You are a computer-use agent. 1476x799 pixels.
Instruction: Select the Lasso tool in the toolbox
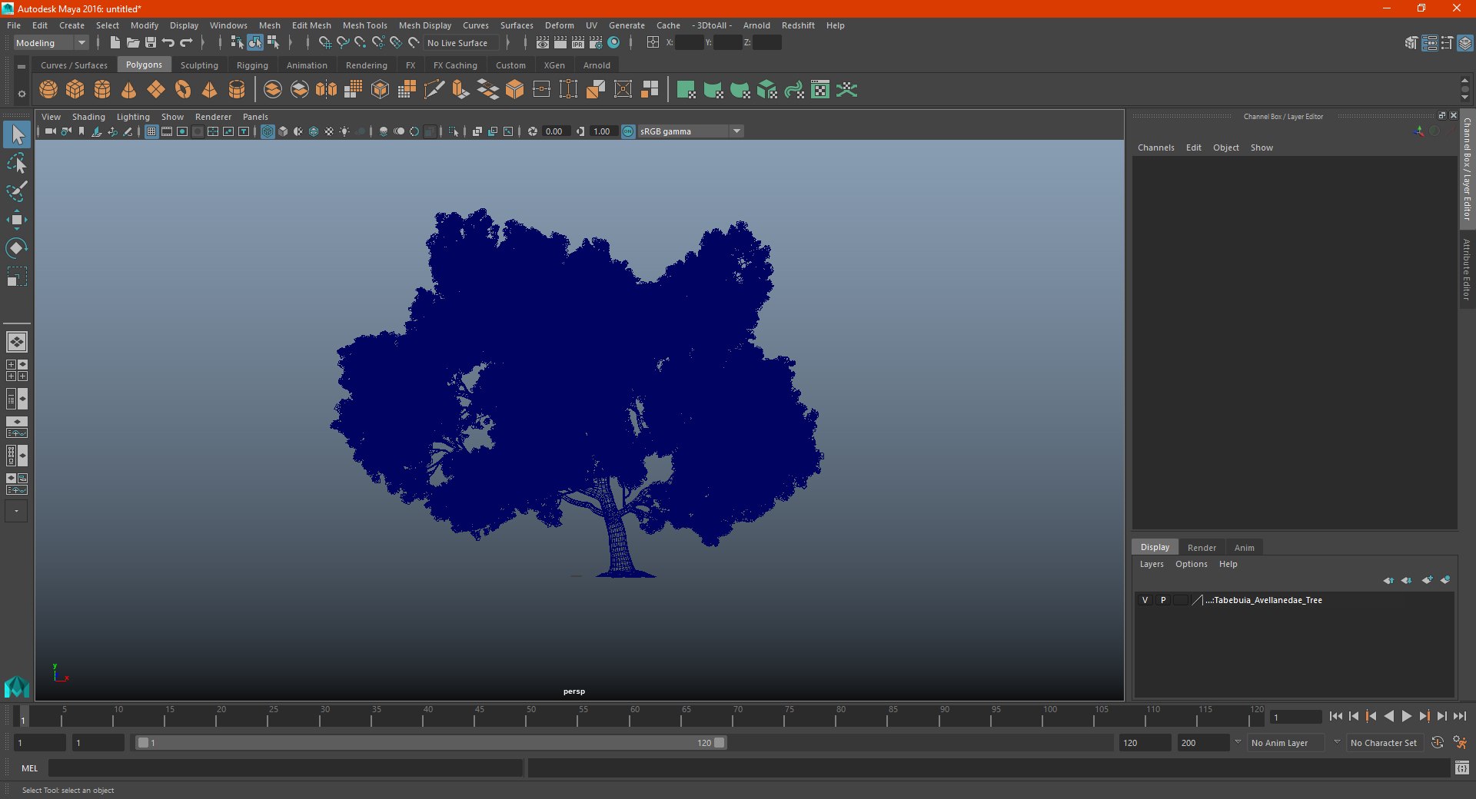[x=17, y=163]
